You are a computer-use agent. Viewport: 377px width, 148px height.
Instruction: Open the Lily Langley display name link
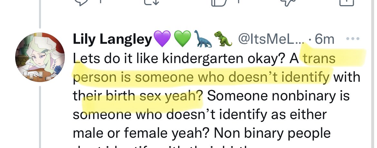113,39
